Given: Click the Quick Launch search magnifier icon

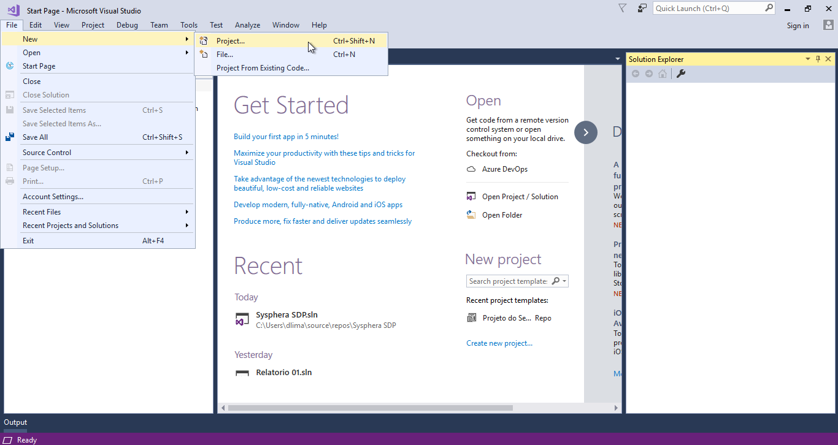Looking at the screenshot, I should (769, 8).
